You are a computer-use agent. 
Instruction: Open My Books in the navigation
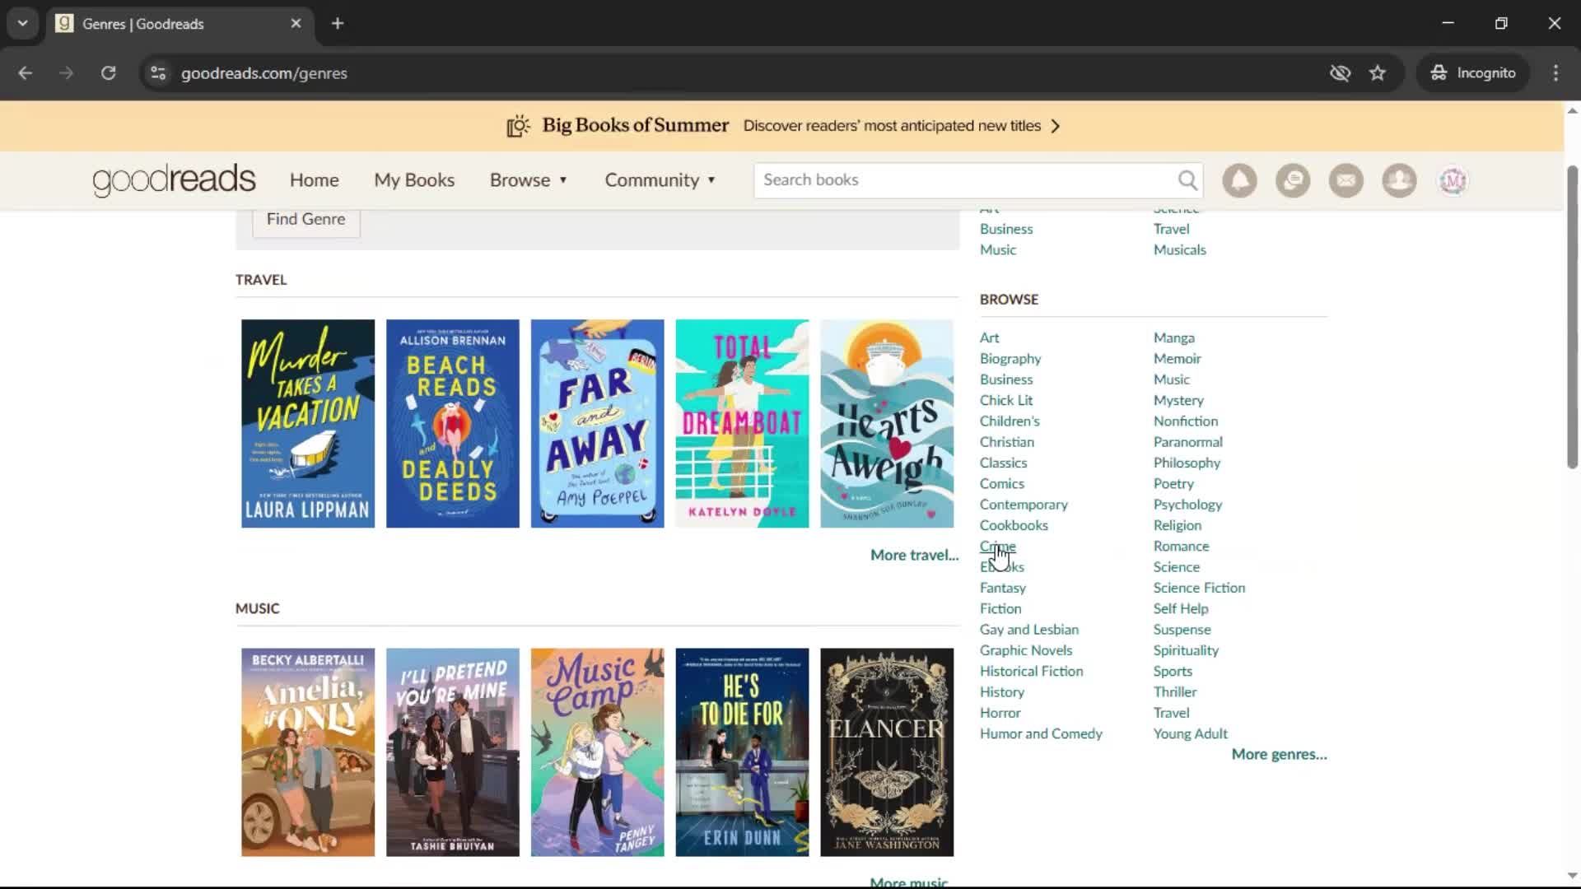(x=414, y=180)
